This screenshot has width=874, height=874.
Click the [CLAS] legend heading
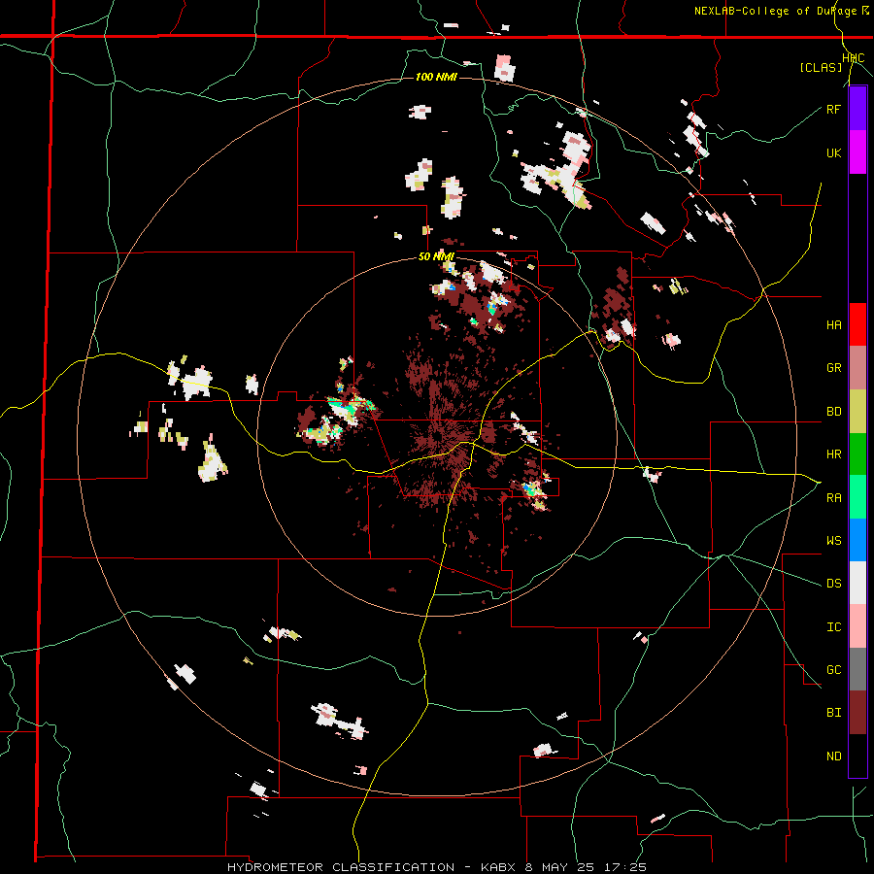point(821,67)
